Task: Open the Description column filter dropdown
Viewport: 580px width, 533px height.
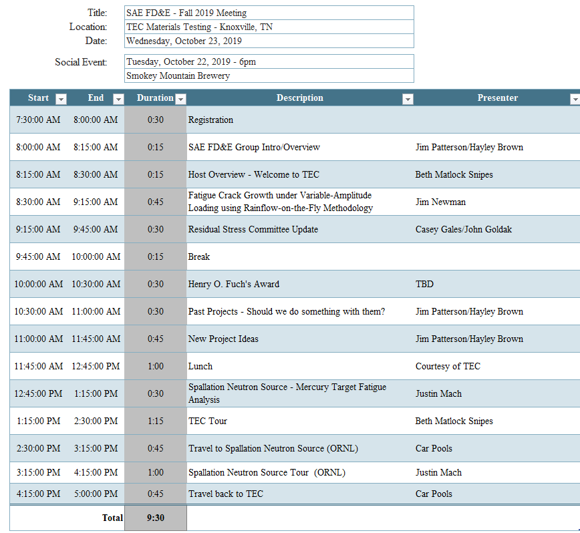Action: (408, 99)
